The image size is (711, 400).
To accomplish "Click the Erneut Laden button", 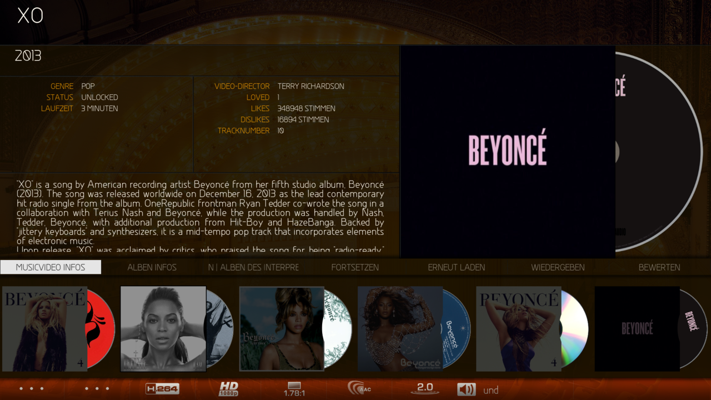I will (457, 267).
